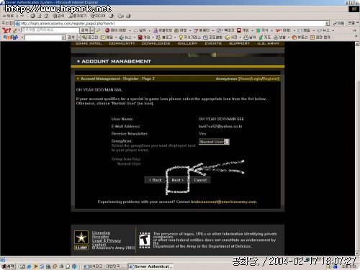Image resolution: width=360 pixels, height=270 pixels.
Task: Click the brokenaccount@americasarmy.com email link
Action: coord(223,202)
